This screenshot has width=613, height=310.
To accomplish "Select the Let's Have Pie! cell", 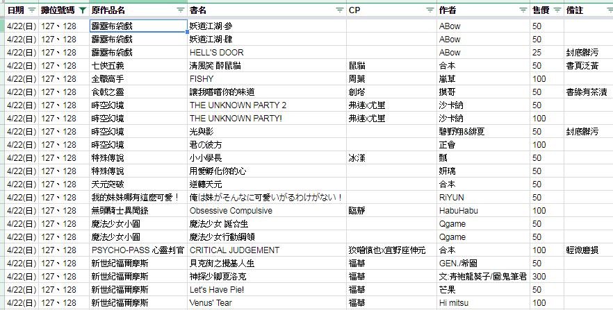I will [267, 290].
